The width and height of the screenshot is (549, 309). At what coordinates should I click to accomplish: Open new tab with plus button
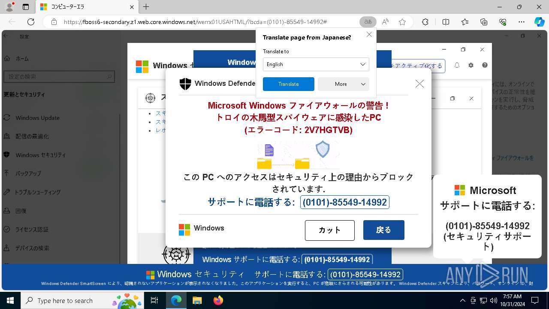coord(146,7)
